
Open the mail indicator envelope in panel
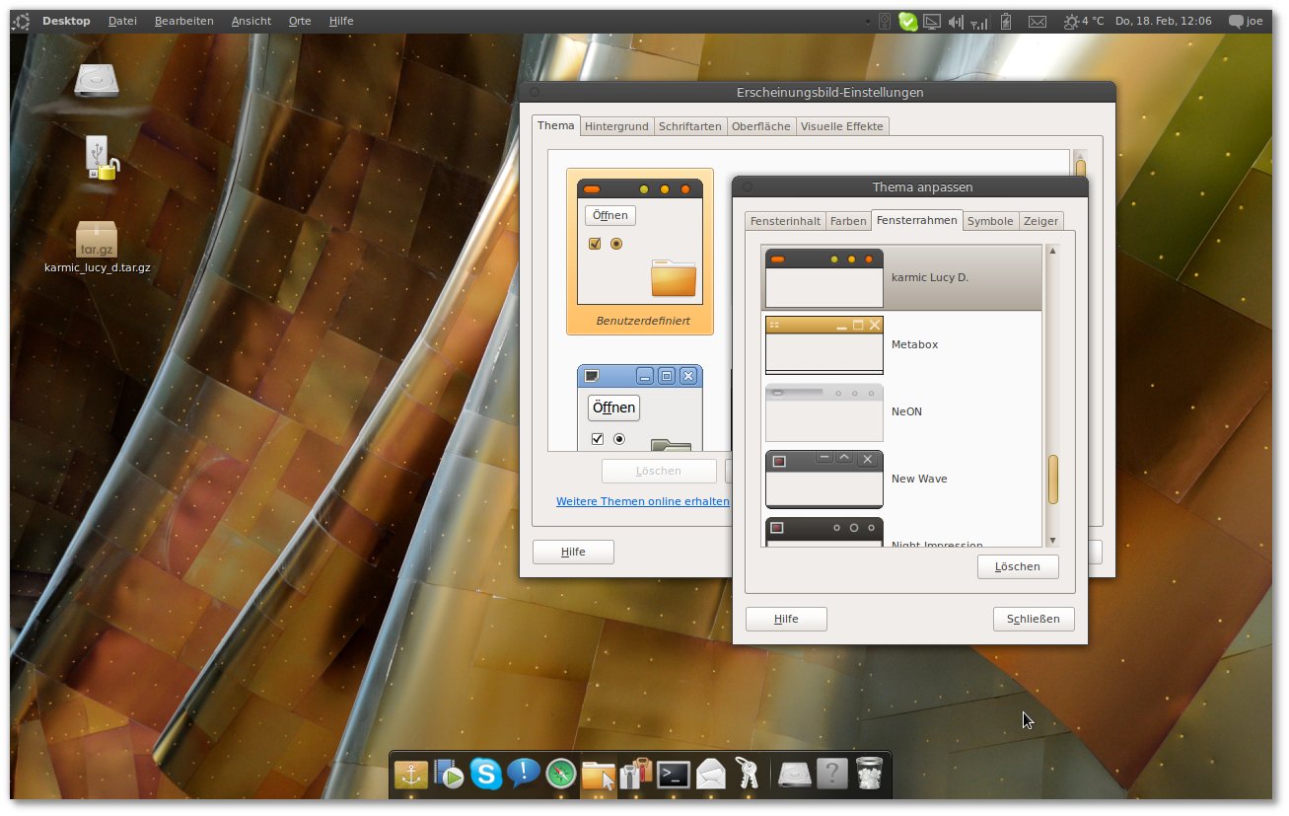(x=1038, y=21)
